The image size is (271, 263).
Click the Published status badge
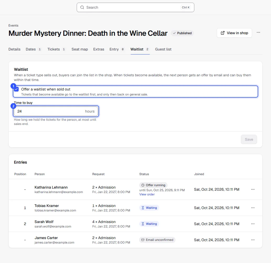pos(182,33)
